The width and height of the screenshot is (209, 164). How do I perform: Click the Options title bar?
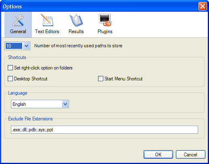click(x=100, y=6)
